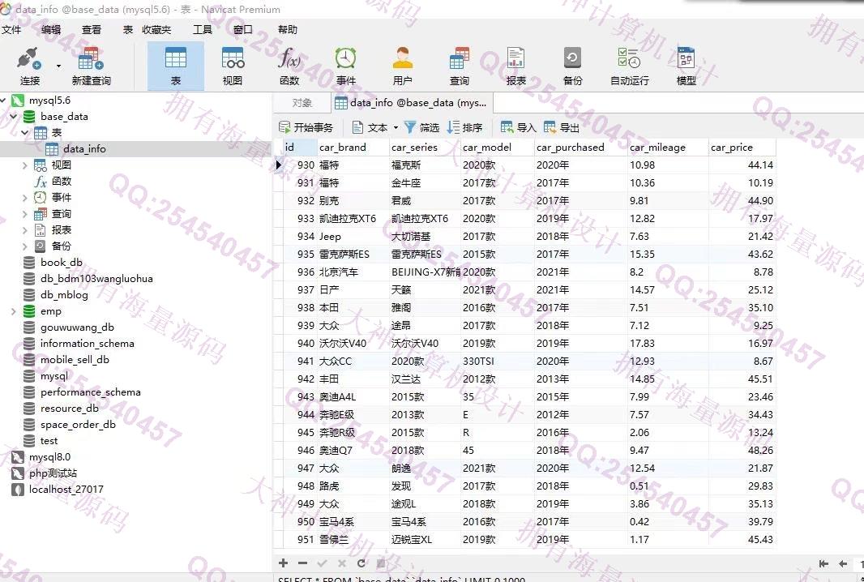Open the Edit (编辑) menu

51,30
